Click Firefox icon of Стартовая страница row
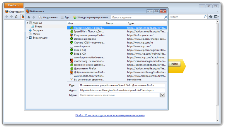 click(71, 35)
